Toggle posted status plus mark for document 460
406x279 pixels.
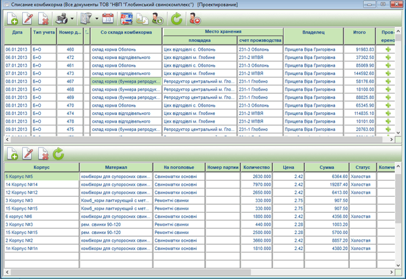pos(388,50)
